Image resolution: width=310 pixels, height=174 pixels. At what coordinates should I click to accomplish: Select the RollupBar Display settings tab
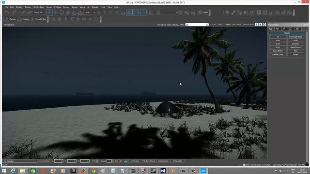(291, 29)
